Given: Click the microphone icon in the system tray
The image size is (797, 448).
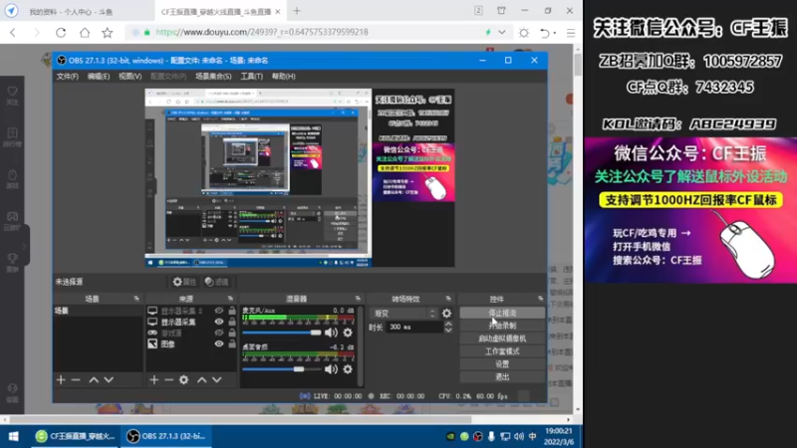Looking at the screenshot, I should point(491,436).
